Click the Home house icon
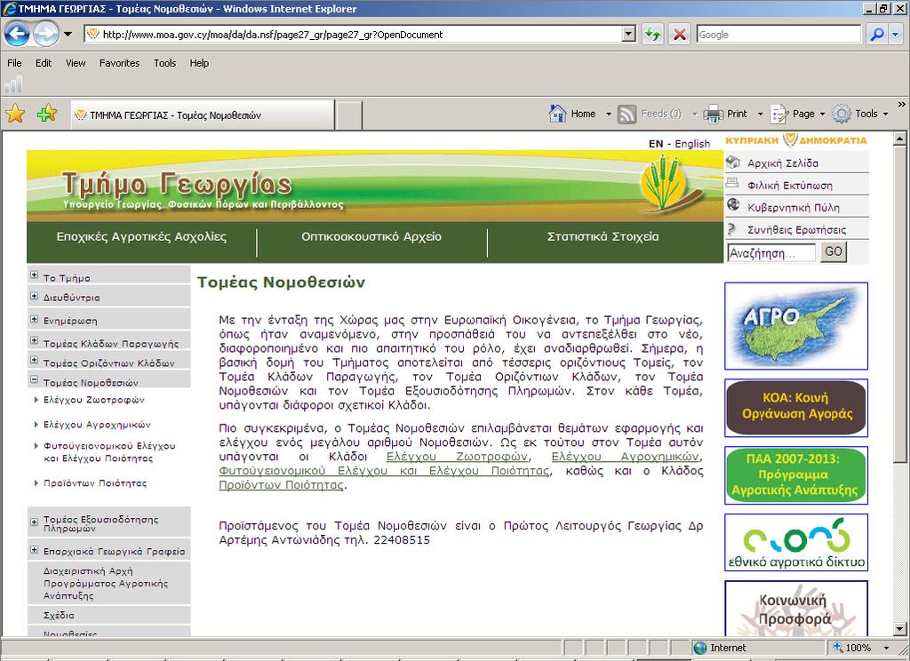 (x=558, y=114)
